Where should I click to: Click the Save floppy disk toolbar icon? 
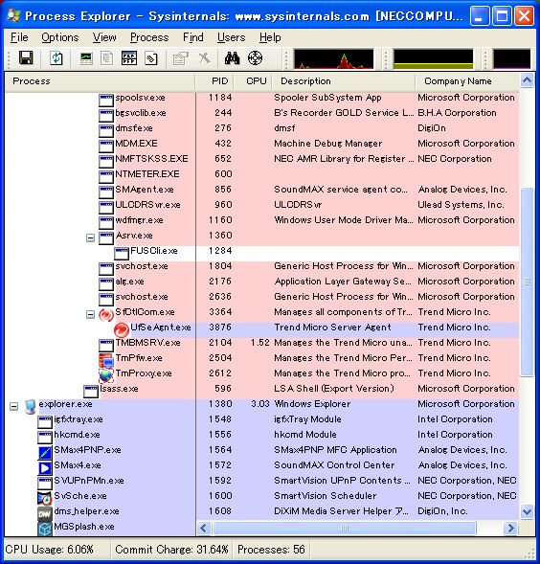click(26, 58)
